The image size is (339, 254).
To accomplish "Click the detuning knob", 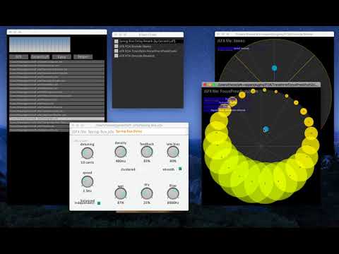I will pyautogui.click(x=87, y=153).
